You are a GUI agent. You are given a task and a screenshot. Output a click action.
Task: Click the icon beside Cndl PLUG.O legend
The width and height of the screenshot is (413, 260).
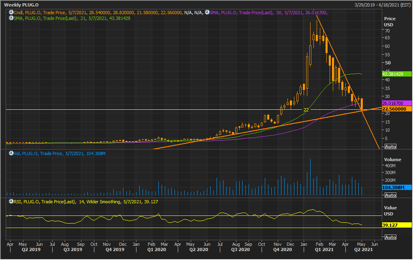(x=11, y=13)
